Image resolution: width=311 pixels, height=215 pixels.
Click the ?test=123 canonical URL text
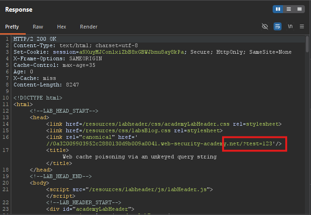[259, 143]
